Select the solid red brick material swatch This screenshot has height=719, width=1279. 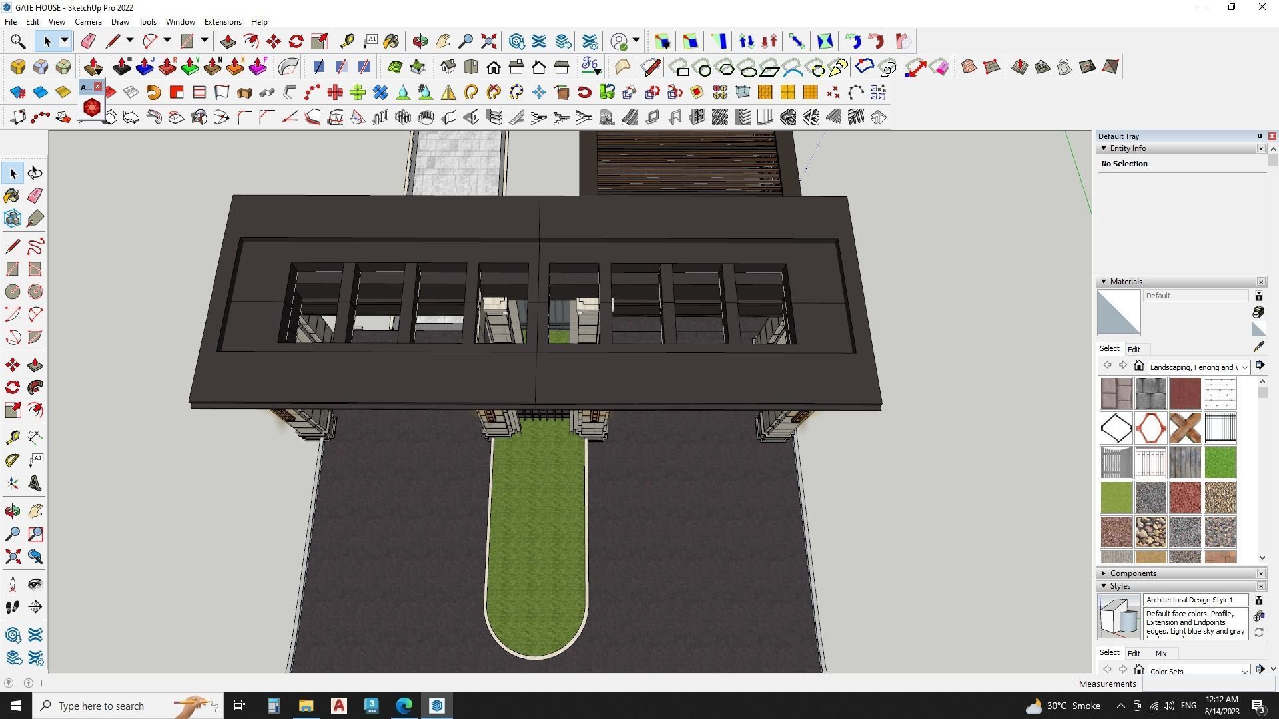(1185, 393)
